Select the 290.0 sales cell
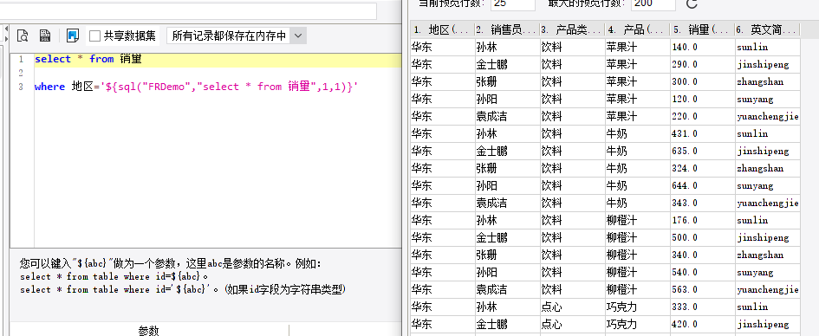Image resolution: width=819 pixels, height=336 pixels. 702,65
